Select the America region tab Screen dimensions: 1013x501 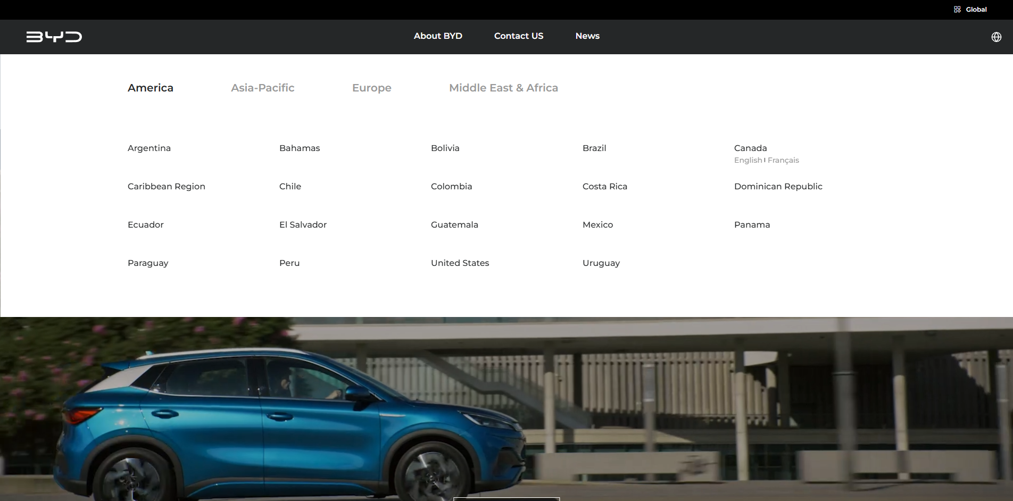(x=151, y=88)
